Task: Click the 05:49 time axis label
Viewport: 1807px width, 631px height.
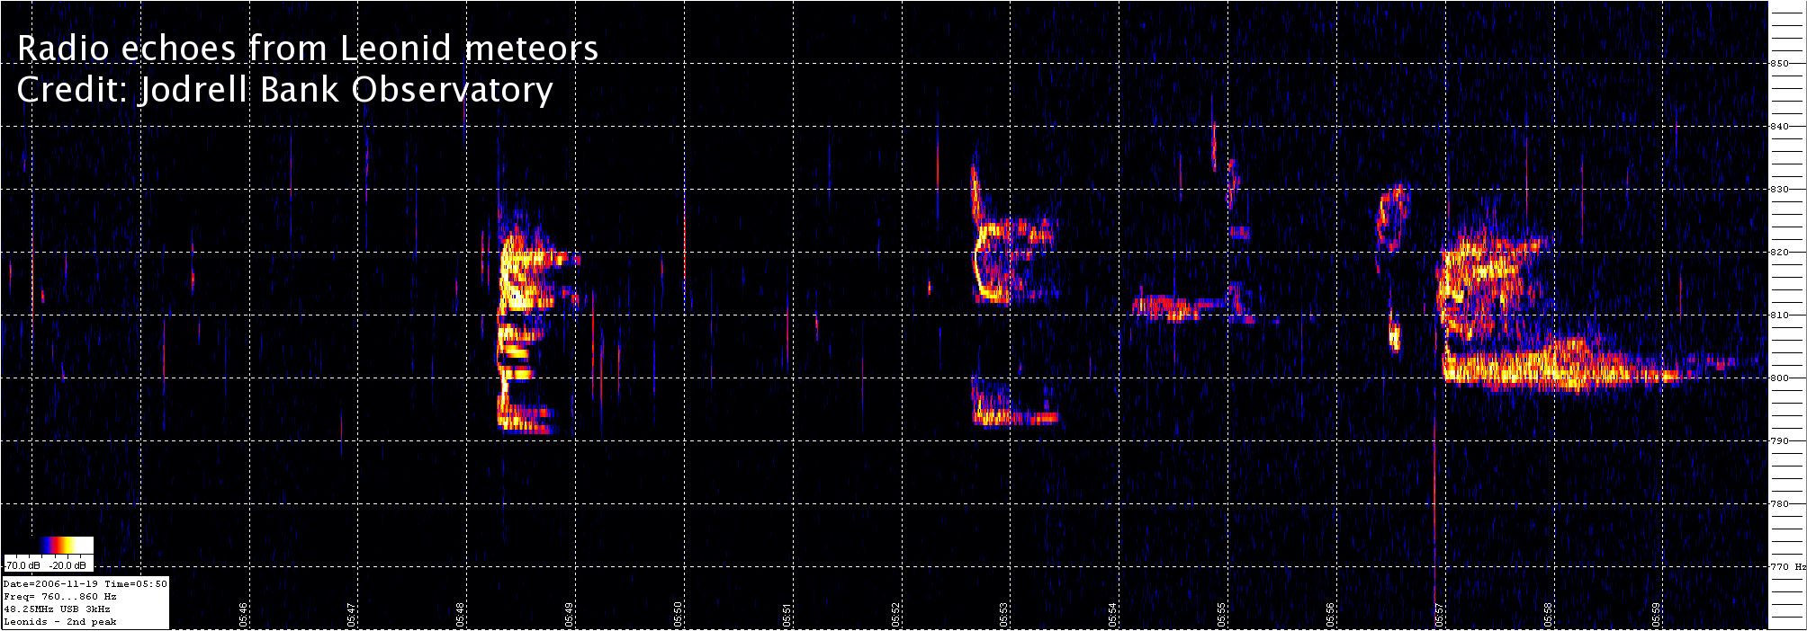Action: click(570, 614)
